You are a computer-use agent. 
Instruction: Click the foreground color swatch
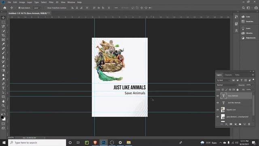2,117
